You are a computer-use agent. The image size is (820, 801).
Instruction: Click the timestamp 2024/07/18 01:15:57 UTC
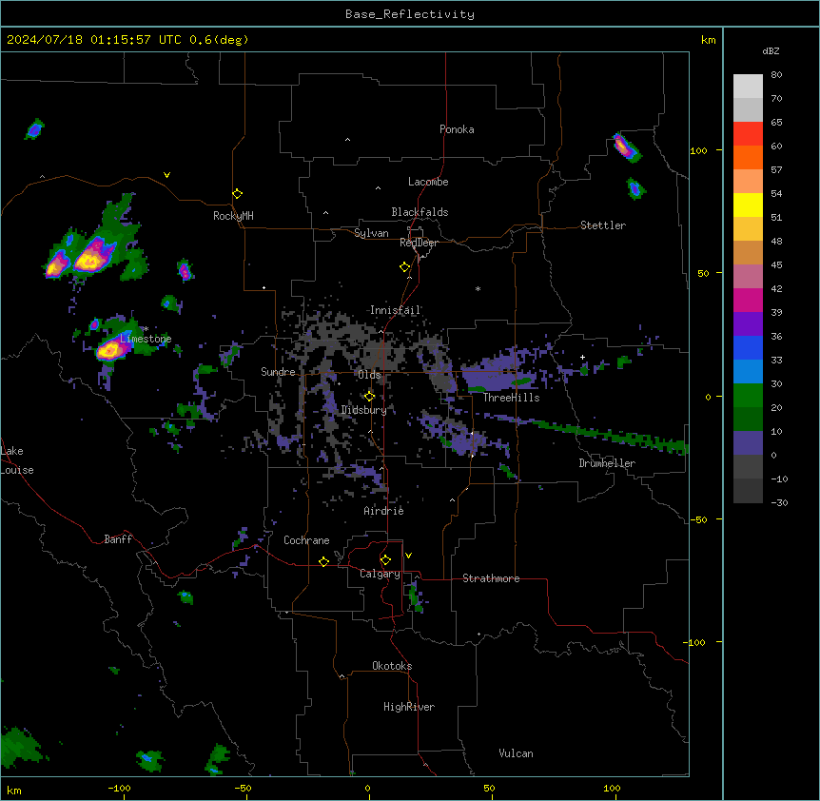pyautogui.click(x=94, y=40)
